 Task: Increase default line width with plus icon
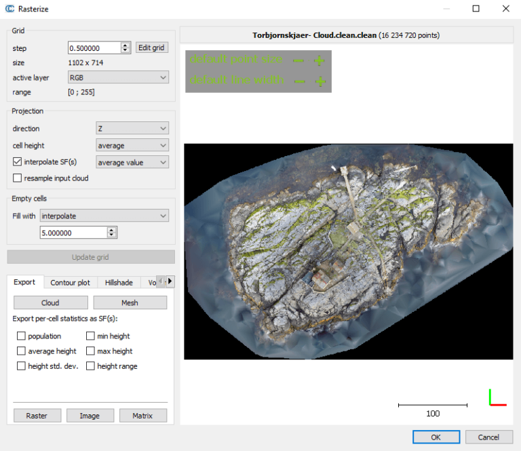tap(320, 81)
